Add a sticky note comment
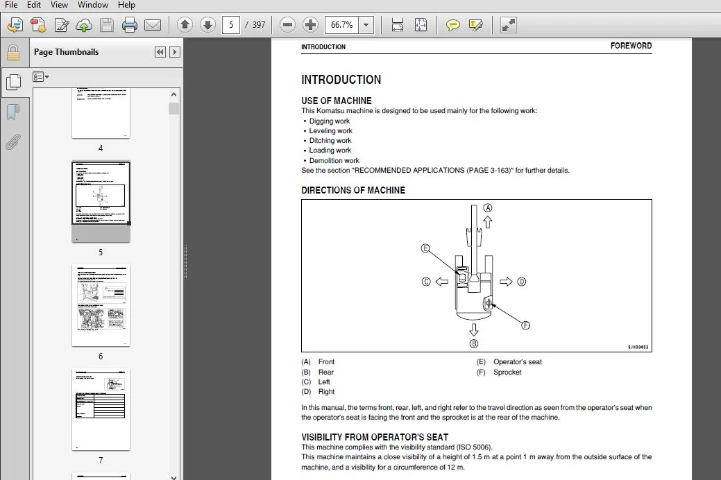This screenshot has width=721, height=480. tap(453, 25)
